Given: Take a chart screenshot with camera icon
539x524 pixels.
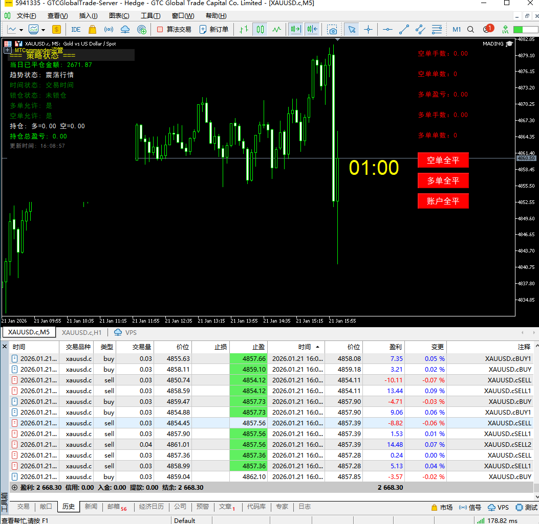Looking at the screenshot, I should [333, 30].
